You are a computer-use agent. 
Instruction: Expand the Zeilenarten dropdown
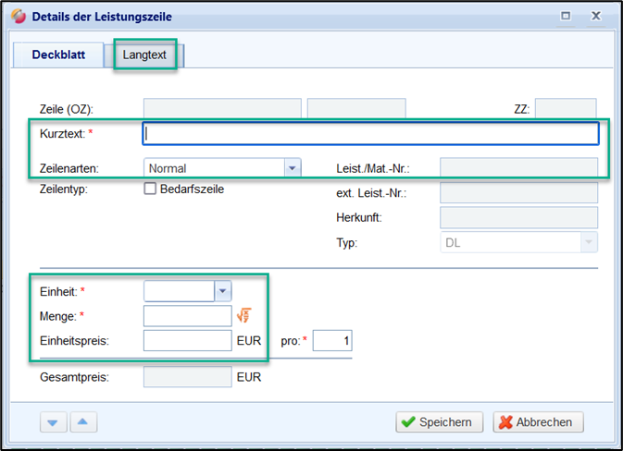293,168
